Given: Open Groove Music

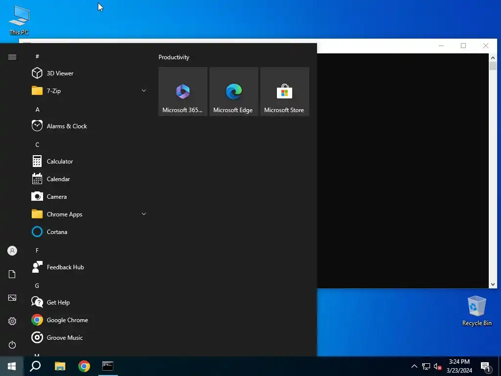Looking at the screenshot, I should tap(89, 338).
